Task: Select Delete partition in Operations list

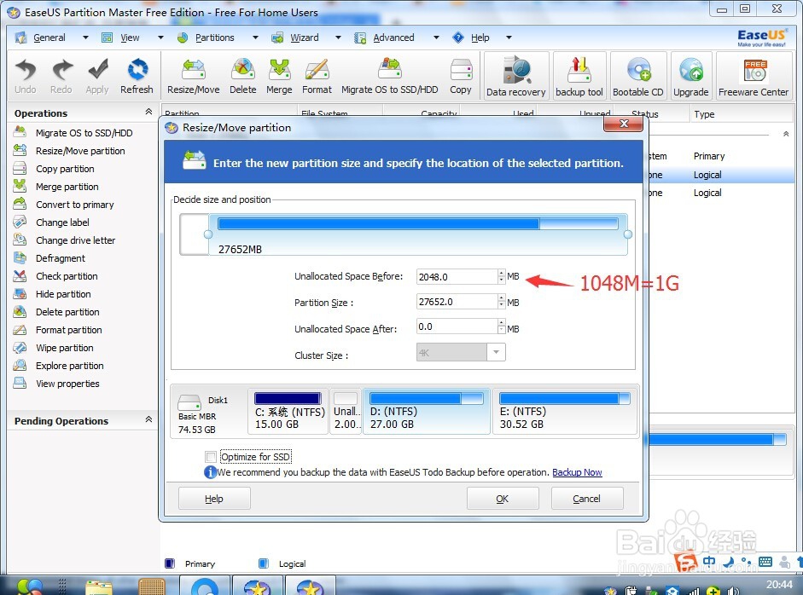Action: tap(56, 312)
